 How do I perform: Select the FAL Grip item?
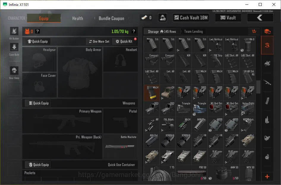215,61
